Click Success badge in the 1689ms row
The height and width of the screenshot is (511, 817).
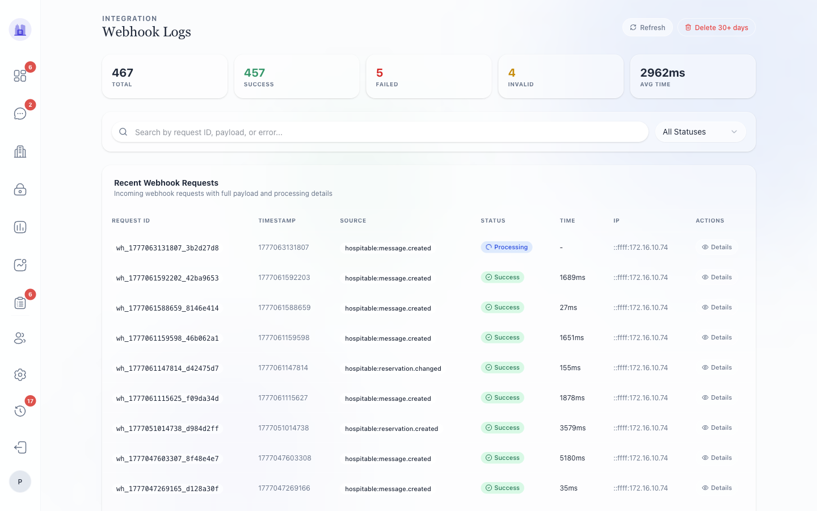(502, 277)
